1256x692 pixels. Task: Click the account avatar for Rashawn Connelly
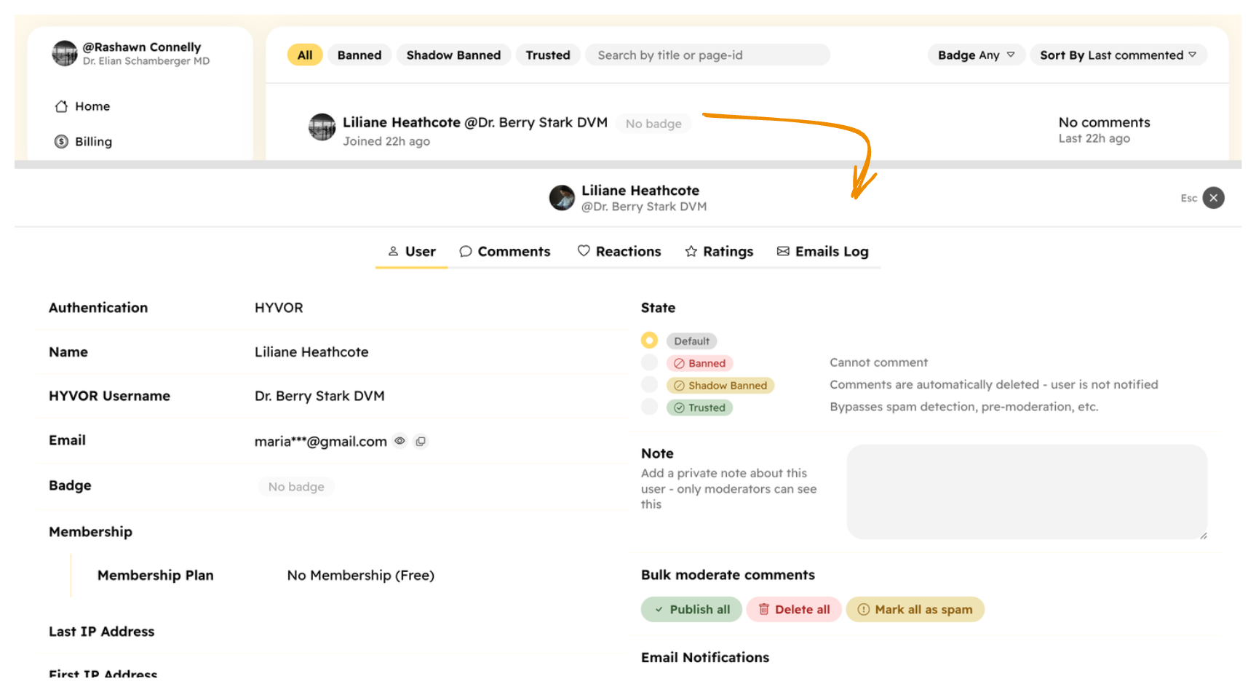65,53
